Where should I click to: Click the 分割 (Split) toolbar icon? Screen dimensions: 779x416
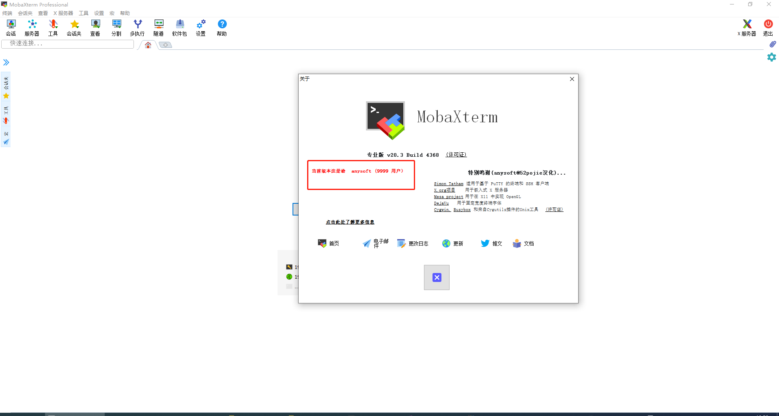(116, 28)
